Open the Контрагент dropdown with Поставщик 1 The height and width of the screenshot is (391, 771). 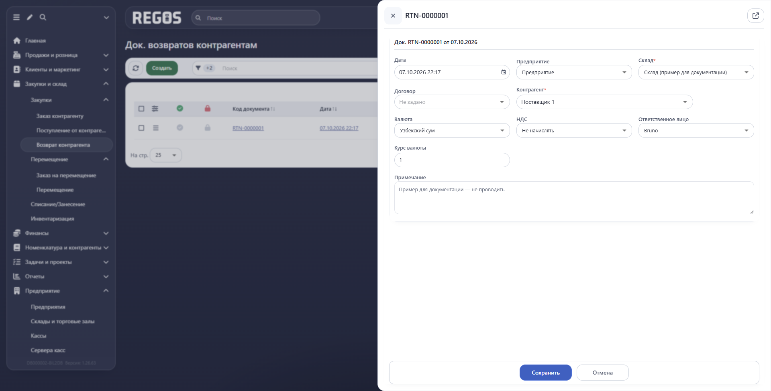click(604, 102)
